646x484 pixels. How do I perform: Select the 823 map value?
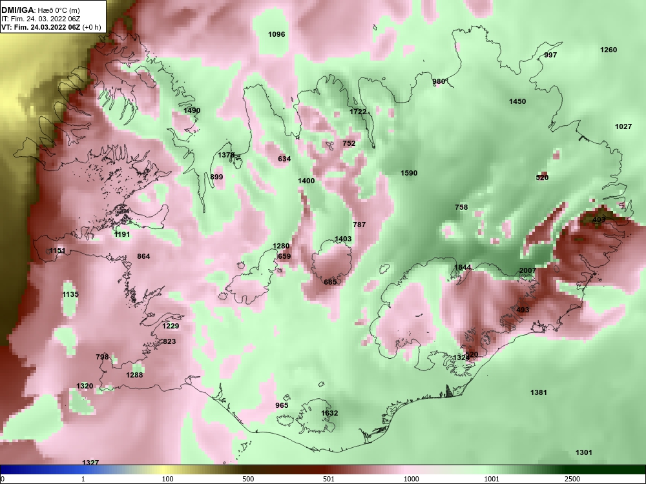coord(169,341)
